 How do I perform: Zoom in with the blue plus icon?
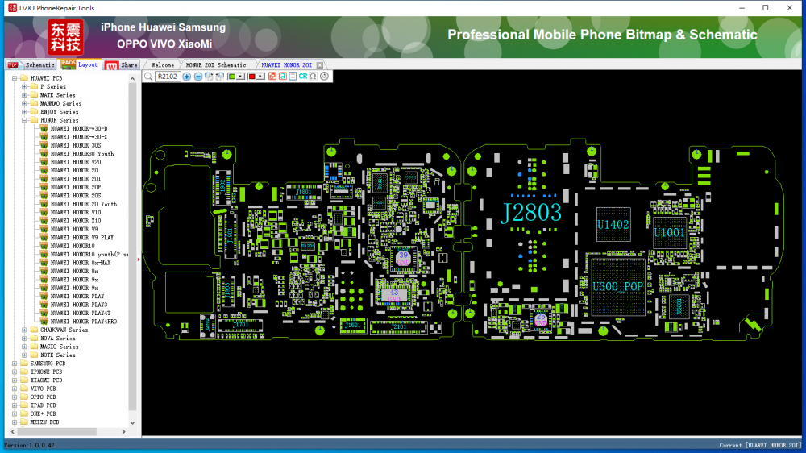pos(187,77)
